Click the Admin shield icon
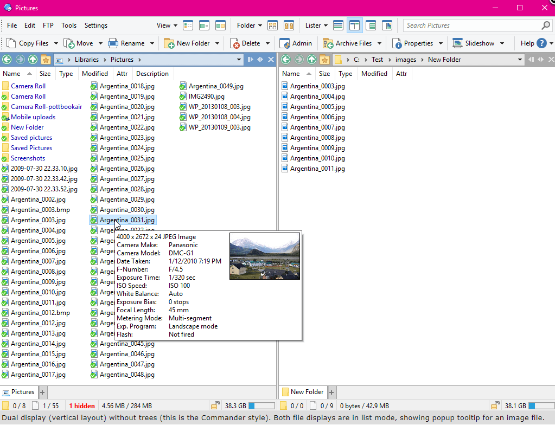Viewport: 555px width, 425px height. tap(285, 43)
